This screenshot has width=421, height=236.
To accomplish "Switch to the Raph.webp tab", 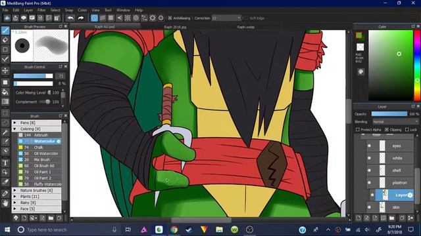I will click(x=245, y=27).
